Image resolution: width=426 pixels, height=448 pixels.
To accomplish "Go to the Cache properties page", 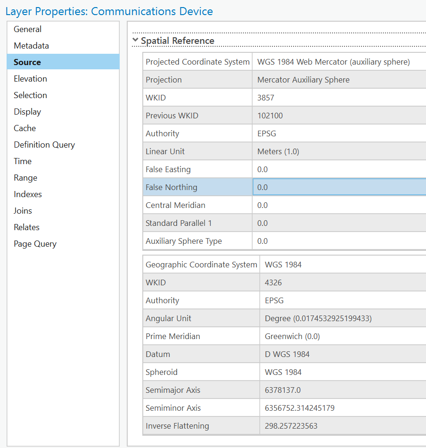I will pos(25,128).
